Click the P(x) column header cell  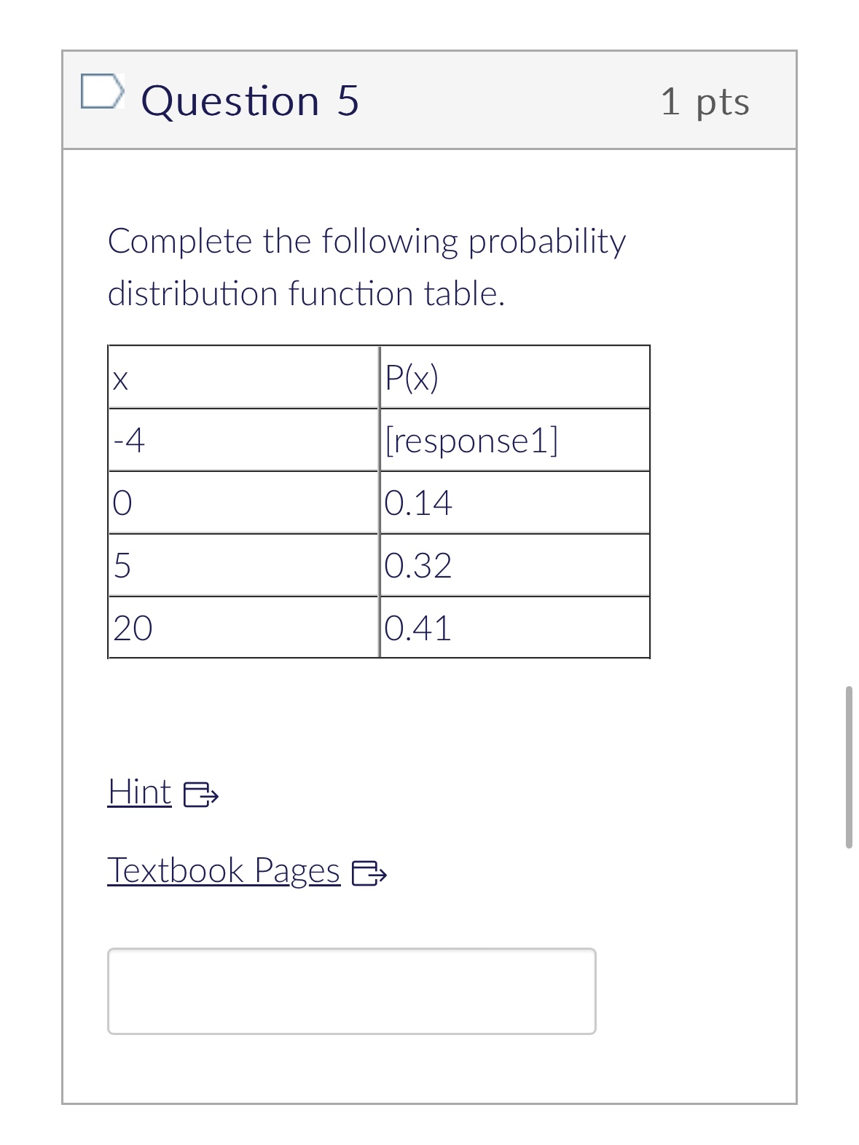[514, 376]
